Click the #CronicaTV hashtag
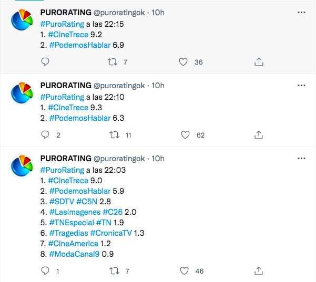The height and width of the screenshot is (282, 316). pyautogui.click(x=111, y=233)
